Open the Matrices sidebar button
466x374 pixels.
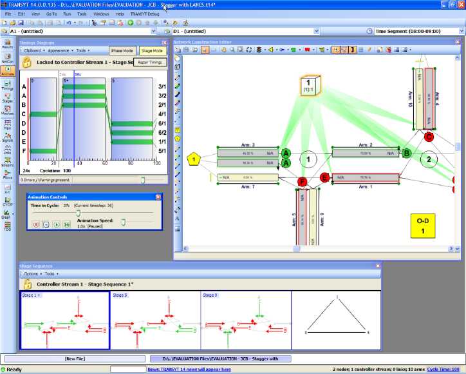tap(8, 110)
